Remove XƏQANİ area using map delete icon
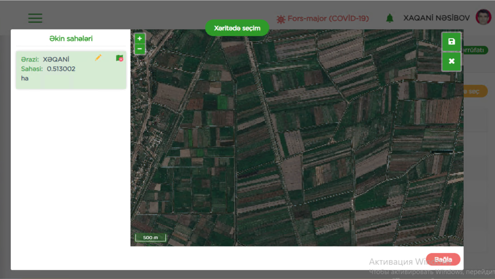This screenshot has width=495, height=279. [119, 58]
